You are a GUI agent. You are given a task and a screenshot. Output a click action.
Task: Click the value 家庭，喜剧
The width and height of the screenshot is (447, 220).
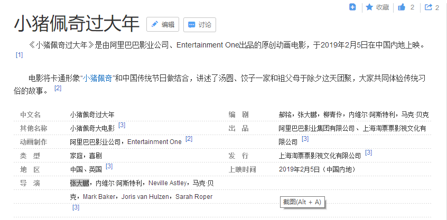tap(86, 156)
